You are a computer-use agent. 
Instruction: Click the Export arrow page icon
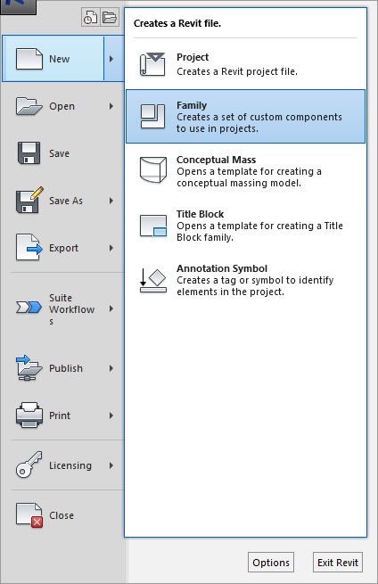29,247
